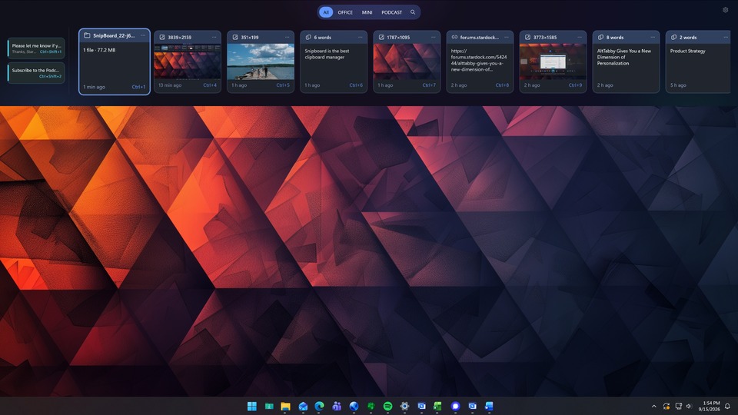Select pinned clip 'Subscribe to the Podc...'
Screen dimensions: 738x415
click(36, 73)
